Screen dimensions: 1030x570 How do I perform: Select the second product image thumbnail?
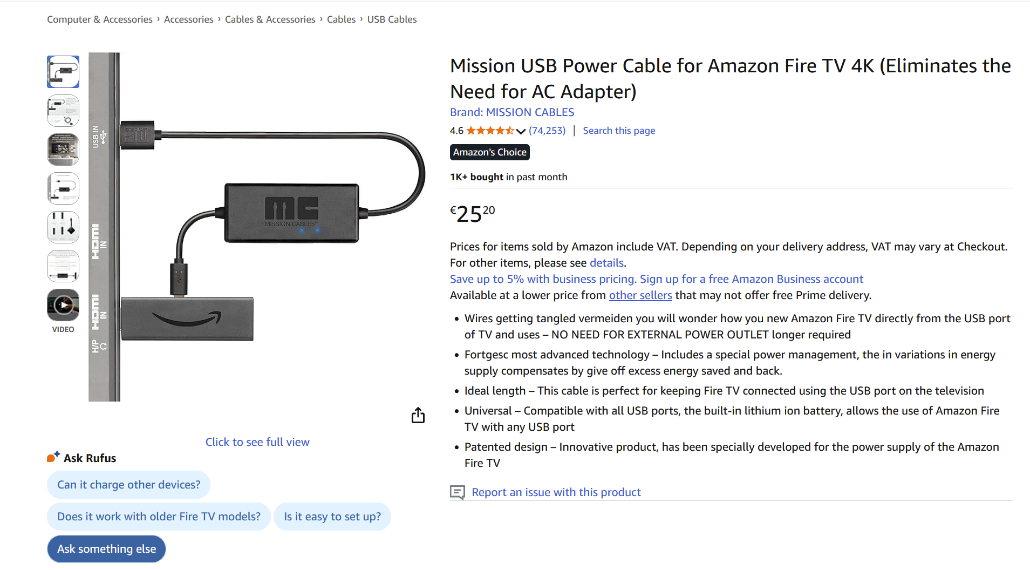point(63,111)
